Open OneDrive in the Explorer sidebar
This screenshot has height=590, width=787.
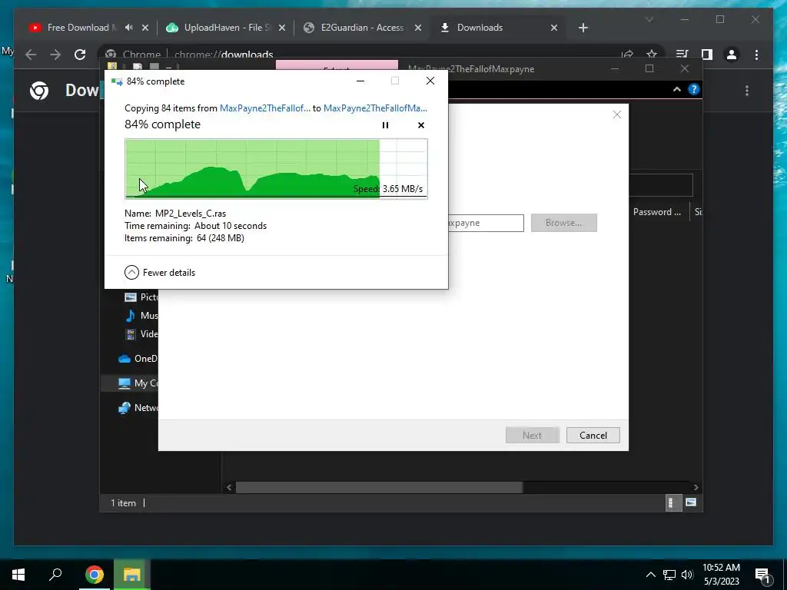click(138, 359)
